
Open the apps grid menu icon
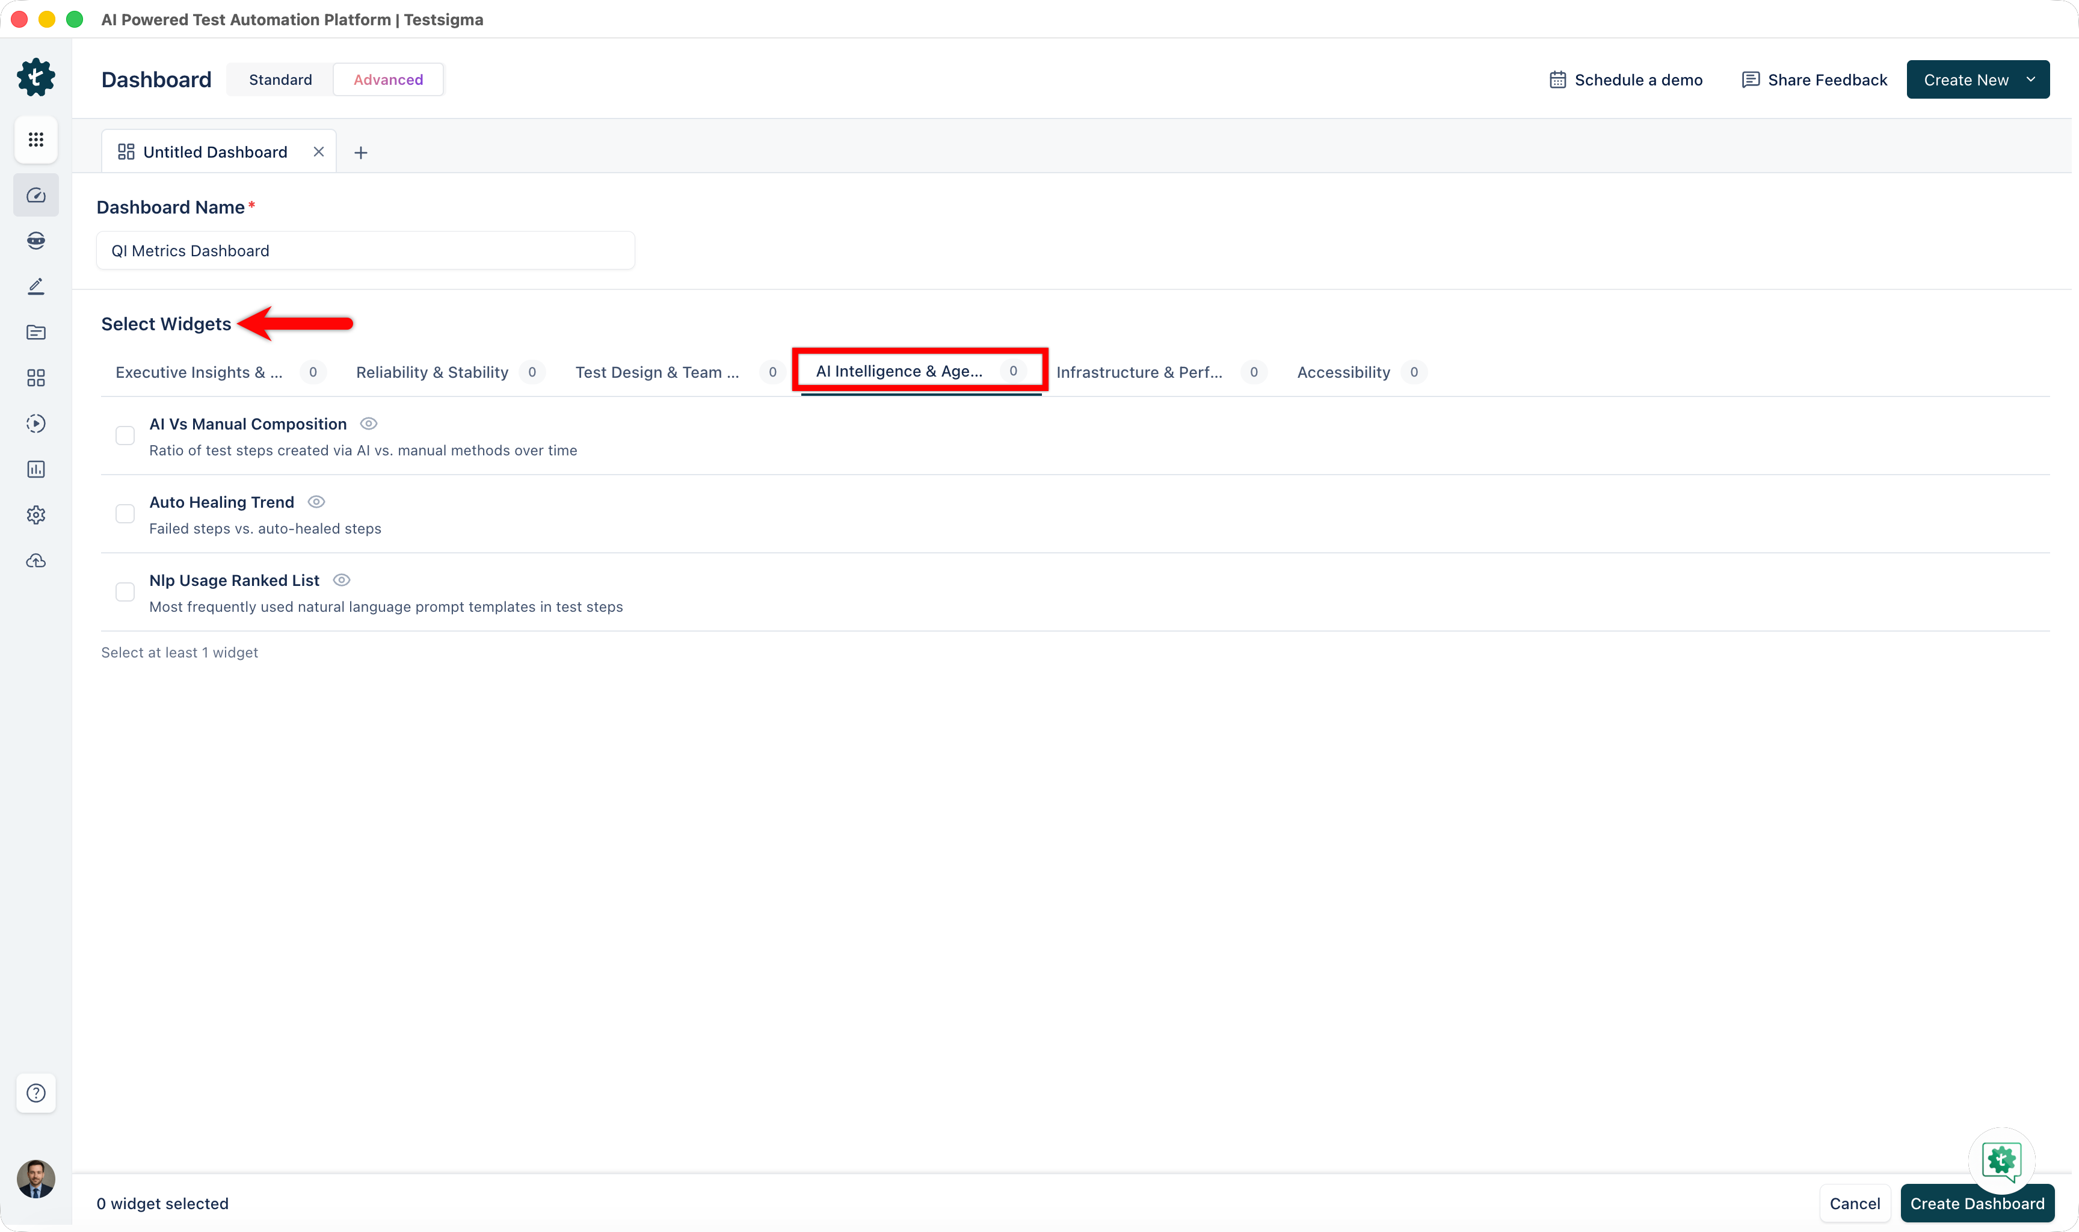[x=35, y=140]
